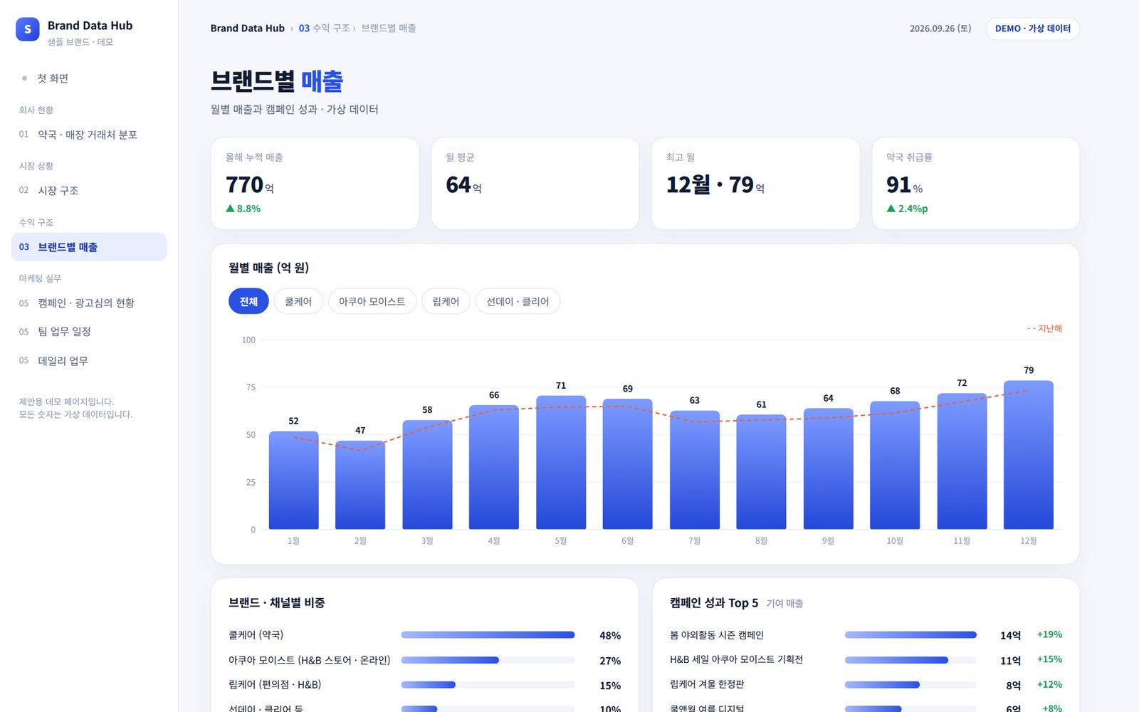Click the 3월 bar showing 58
This screenshot has width=1139, height=712.
point(427,474)
